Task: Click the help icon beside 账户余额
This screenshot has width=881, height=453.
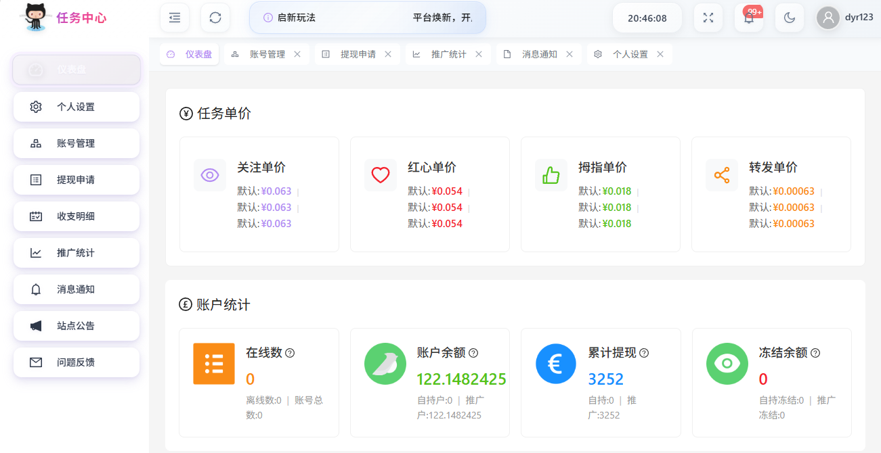Action: 473,353
